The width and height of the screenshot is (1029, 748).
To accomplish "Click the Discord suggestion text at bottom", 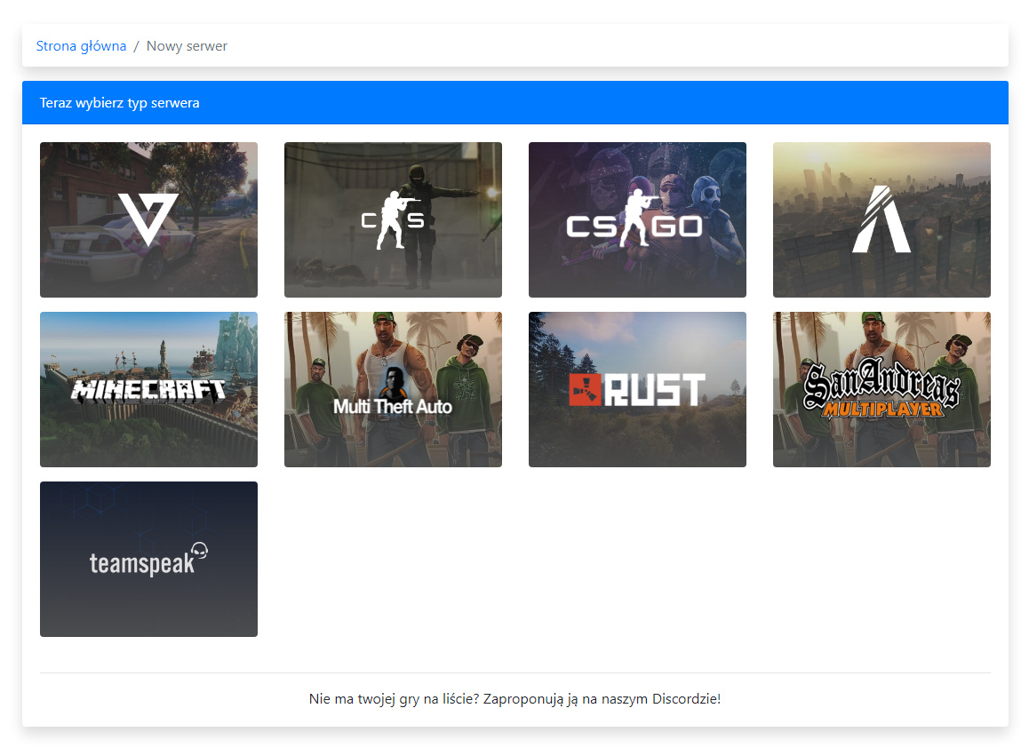I will click(x=514, y=699).
